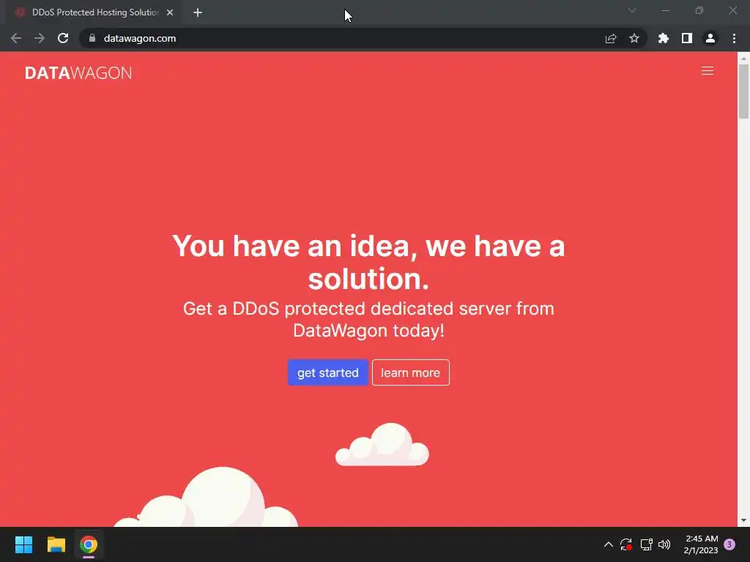Restore down the Chrome window
The width and height of the screenshot is (750, 562).
699,10
